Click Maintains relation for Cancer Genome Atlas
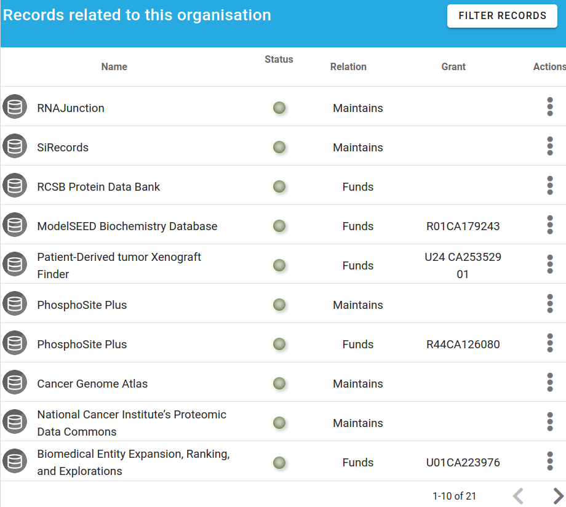This screenshot has height=507, width=566. click(x=357, y=383)
